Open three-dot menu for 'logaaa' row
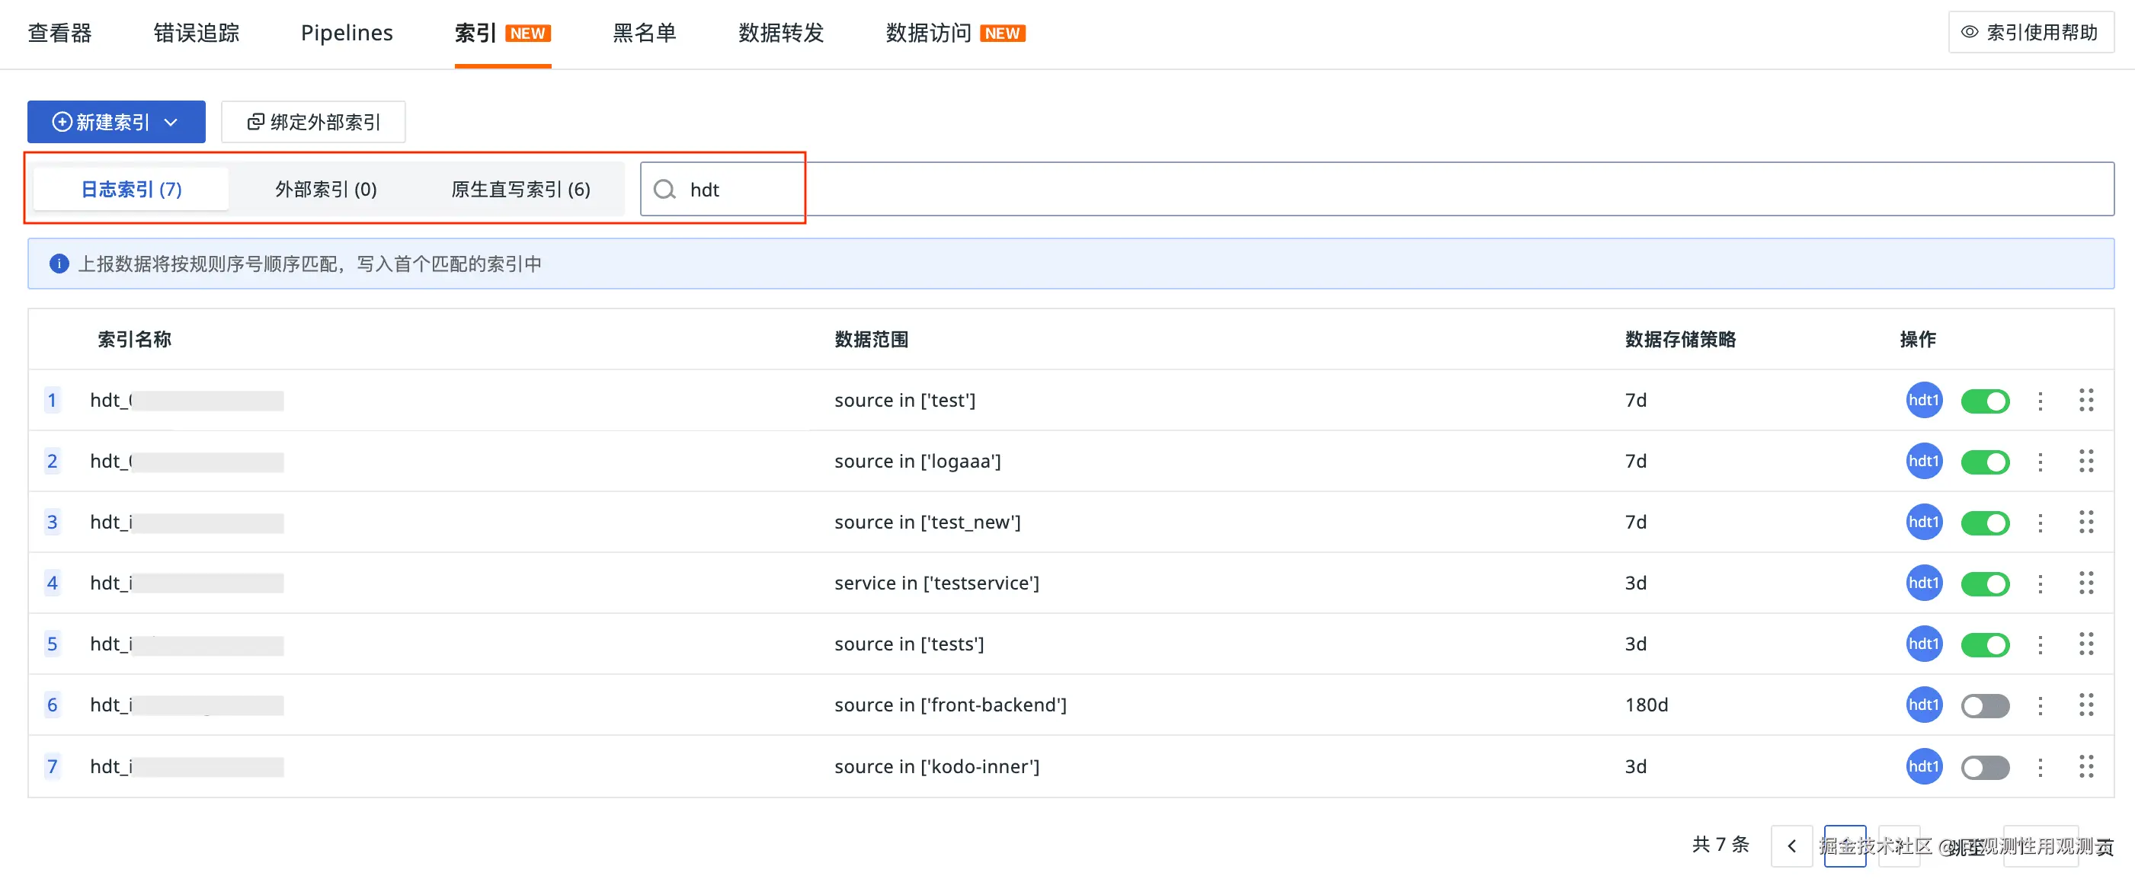The height and width of the screenshot is (879, 2135). [x=2040, y=462]
